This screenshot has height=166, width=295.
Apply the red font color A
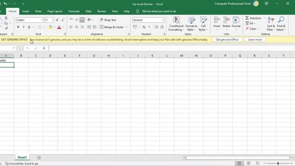[59, 27]
